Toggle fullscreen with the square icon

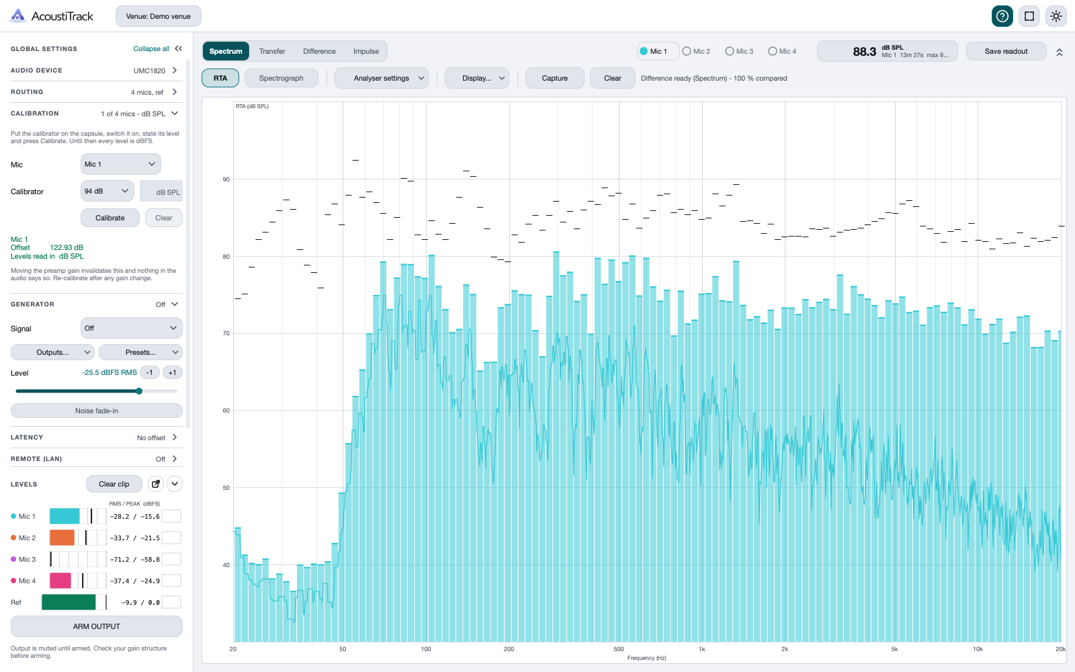[x=1029, y=16]
